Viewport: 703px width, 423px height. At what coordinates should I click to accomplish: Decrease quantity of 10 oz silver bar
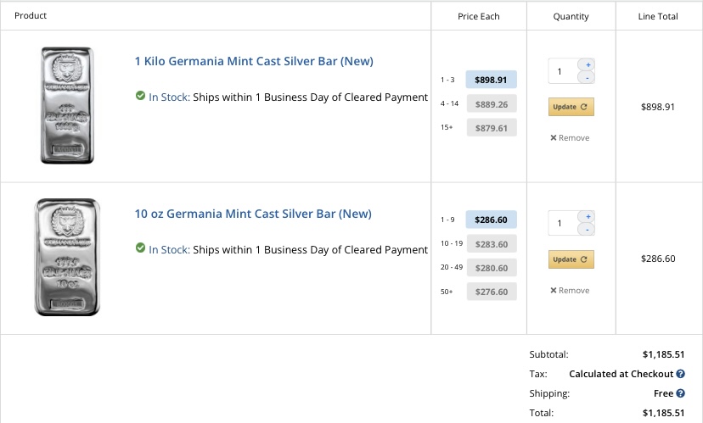[x=588, y=230]
